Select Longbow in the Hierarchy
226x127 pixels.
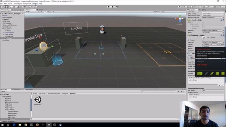point(6,40)
